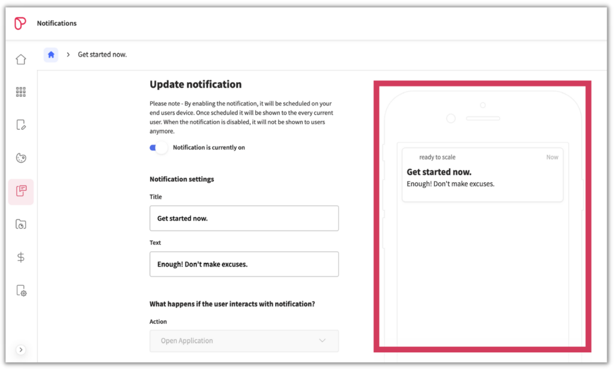Click the 'Please note' description paragraph

point(241,117)
